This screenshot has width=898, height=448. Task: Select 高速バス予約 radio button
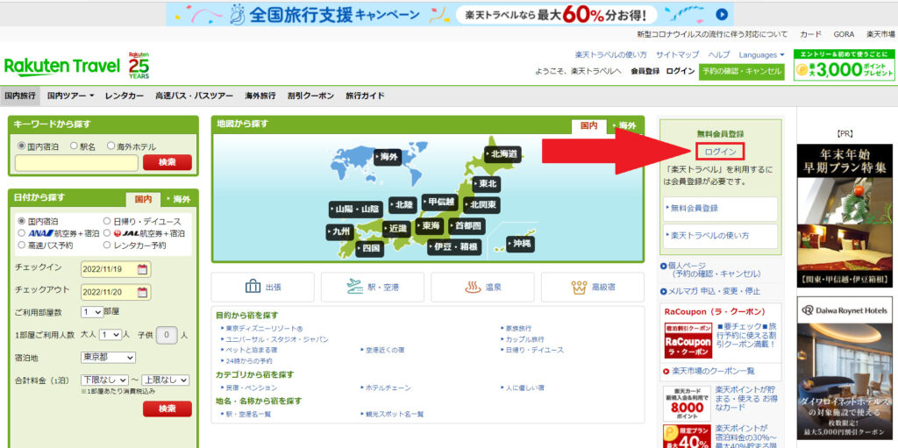point(22,245)
